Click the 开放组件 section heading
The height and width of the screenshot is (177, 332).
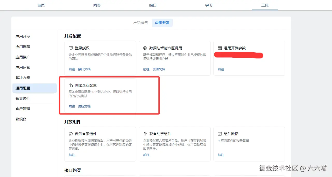pos(73,122)
